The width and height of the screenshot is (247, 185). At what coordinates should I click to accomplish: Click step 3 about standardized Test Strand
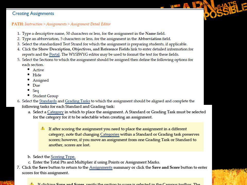[105, 44]
